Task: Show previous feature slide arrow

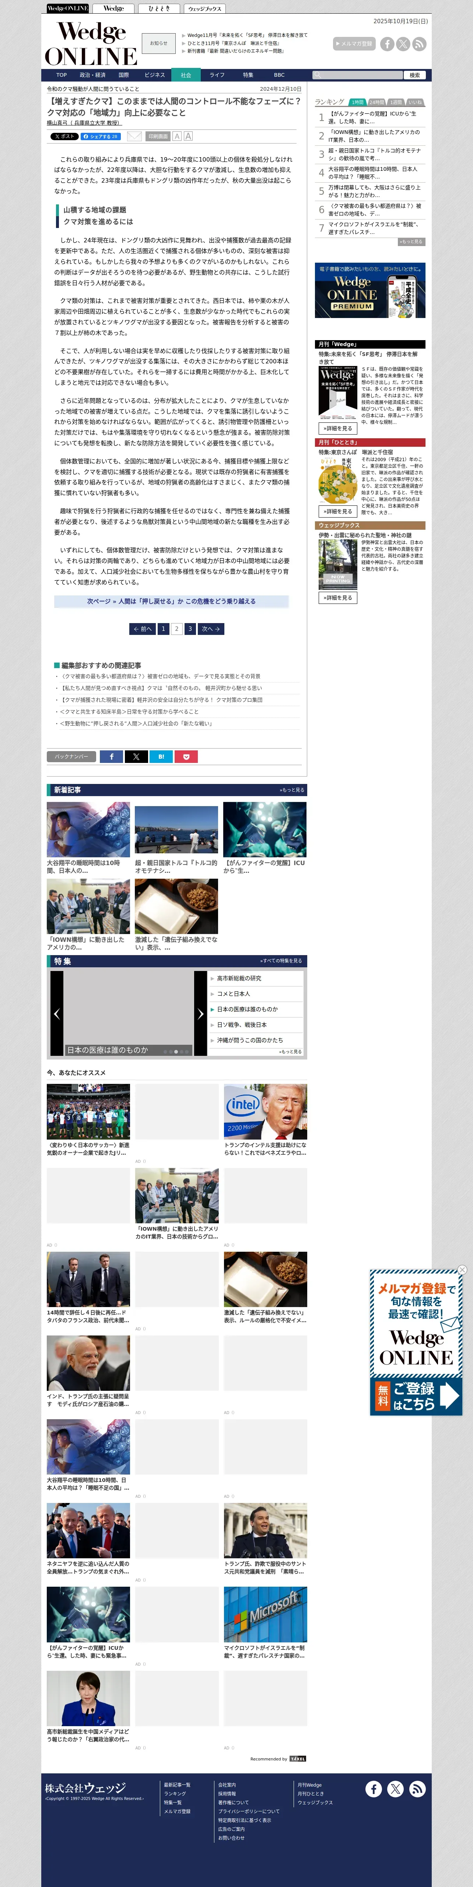Action: [x=56, y=1014]
